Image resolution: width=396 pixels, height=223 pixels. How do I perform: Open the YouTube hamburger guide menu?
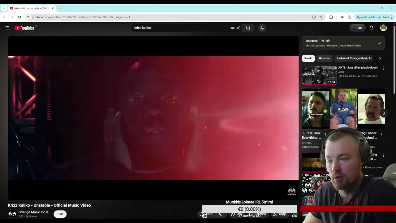7,28
